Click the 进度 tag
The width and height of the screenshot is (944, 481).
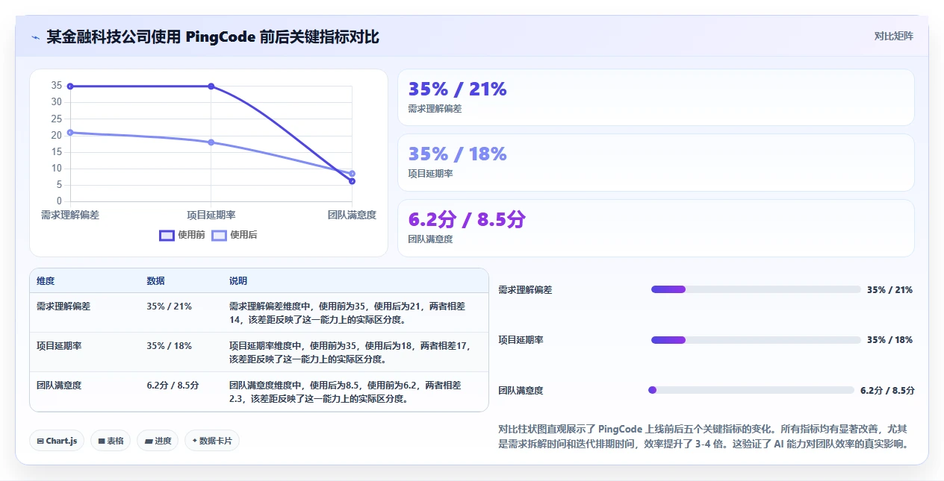(x=158, y=441)
